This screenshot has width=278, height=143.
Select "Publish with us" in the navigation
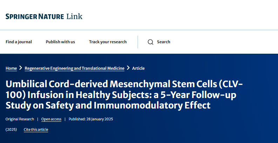60,42
